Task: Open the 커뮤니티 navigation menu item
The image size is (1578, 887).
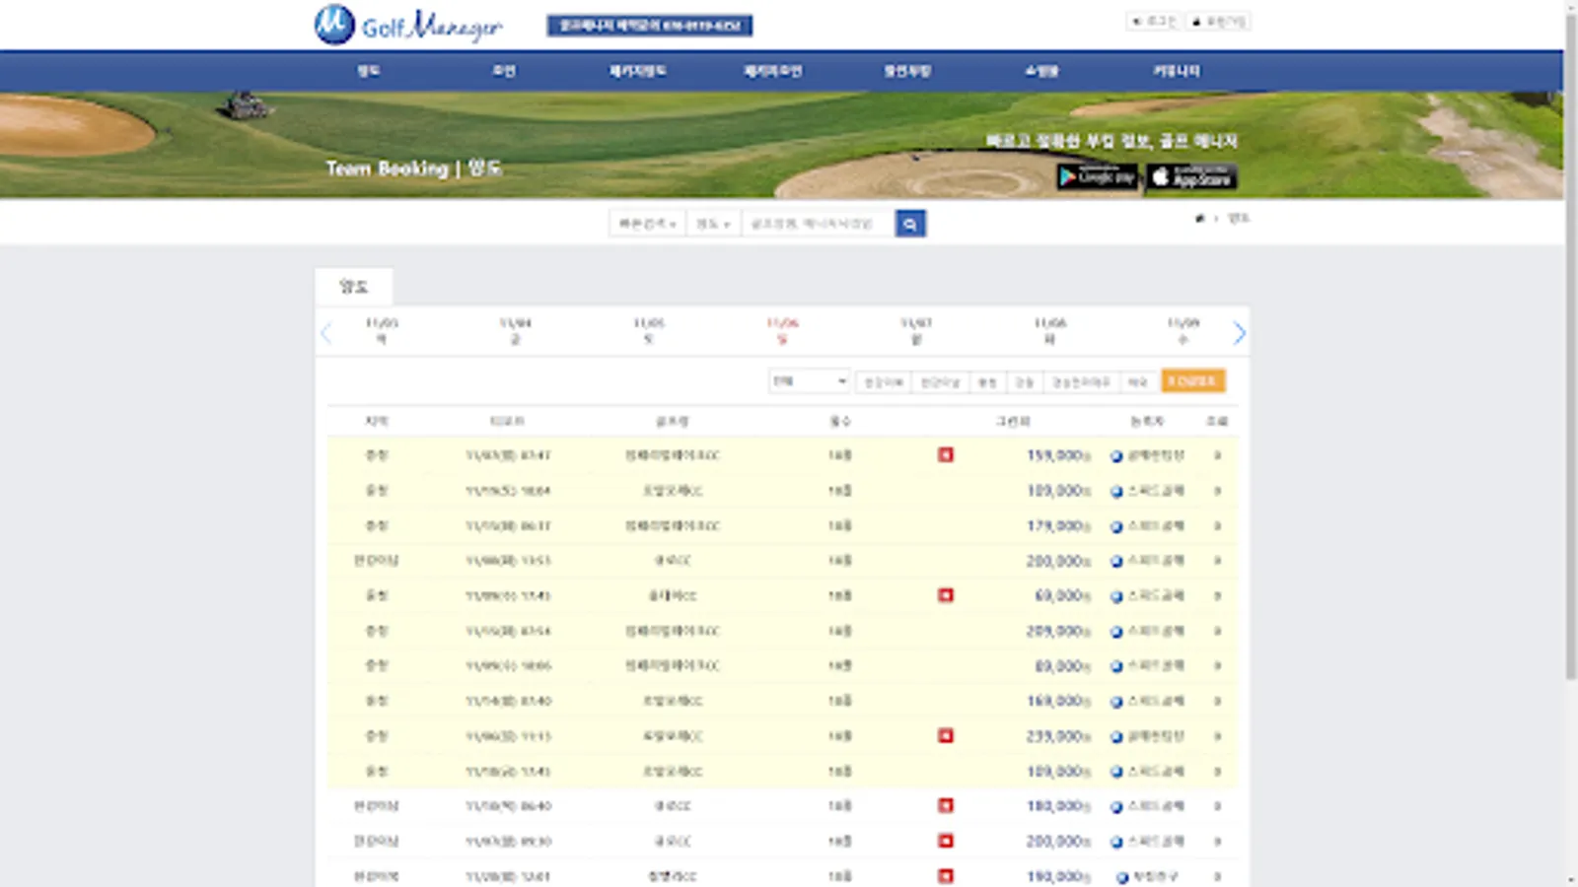Action: (1177, 71)
